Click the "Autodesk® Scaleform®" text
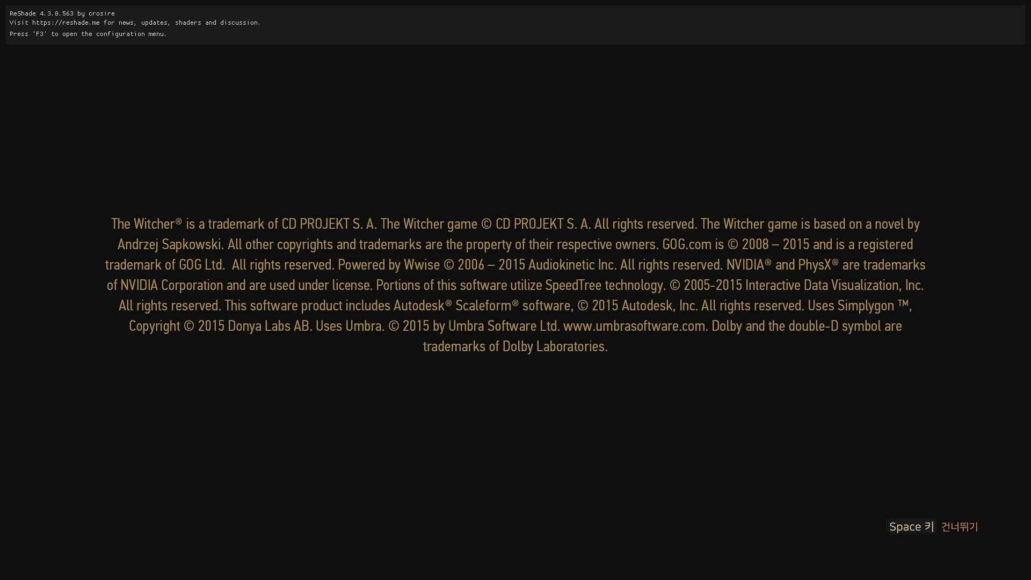Screen dimensions: 1031x580 click(x=456, y=306)
